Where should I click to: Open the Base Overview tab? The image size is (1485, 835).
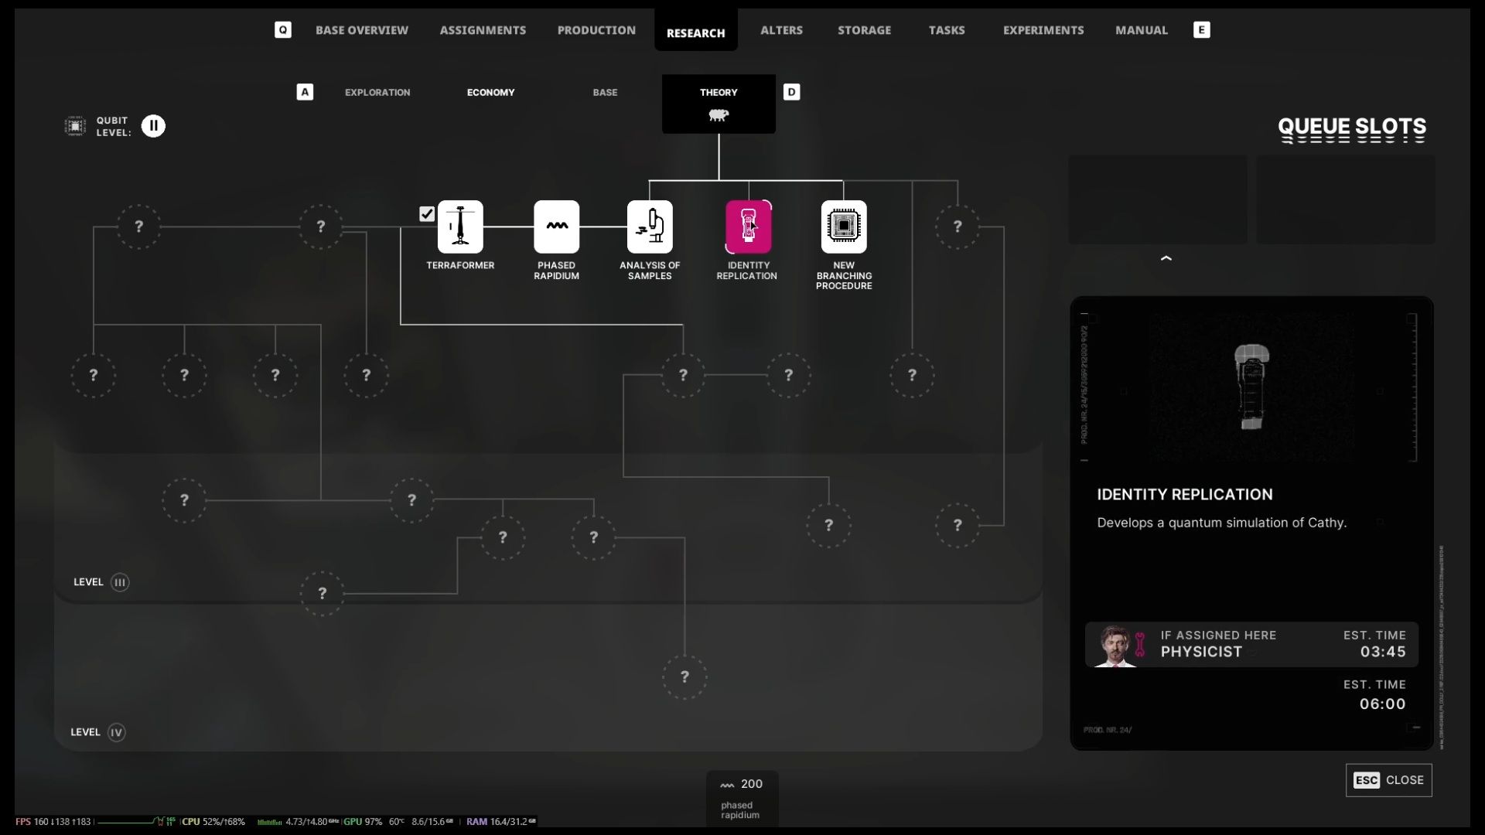click(x=362, y=30)
